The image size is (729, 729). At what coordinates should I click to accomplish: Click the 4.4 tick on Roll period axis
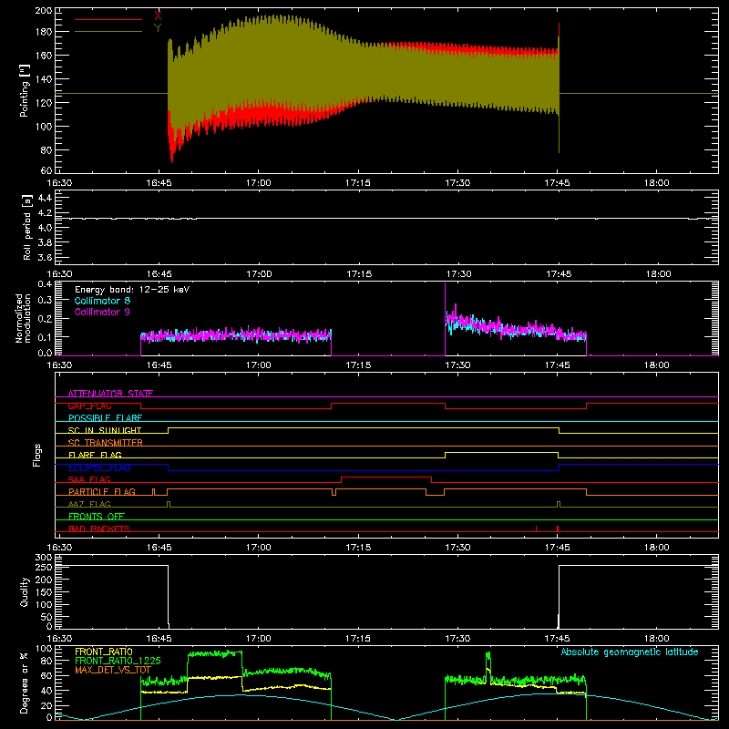click(45, 198)
